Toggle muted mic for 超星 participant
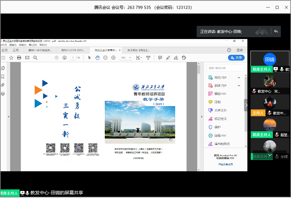 coord(277,135)
